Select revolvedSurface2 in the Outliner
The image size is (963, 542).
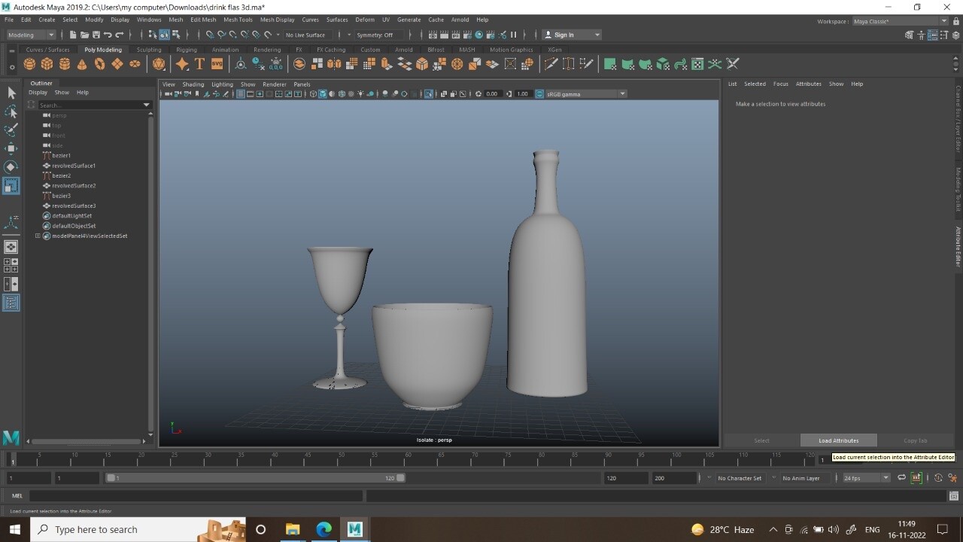pyautogui.click(x=74, y=185)
